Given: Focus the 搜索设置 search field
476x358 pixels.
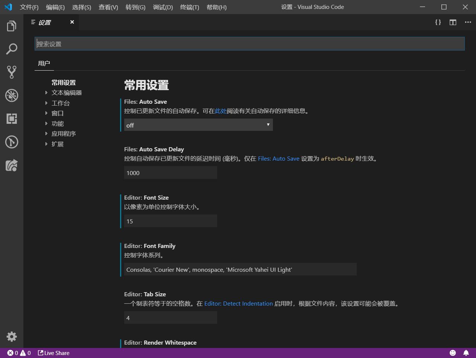Looking at the screenshot, I should (x=250, y=44).
